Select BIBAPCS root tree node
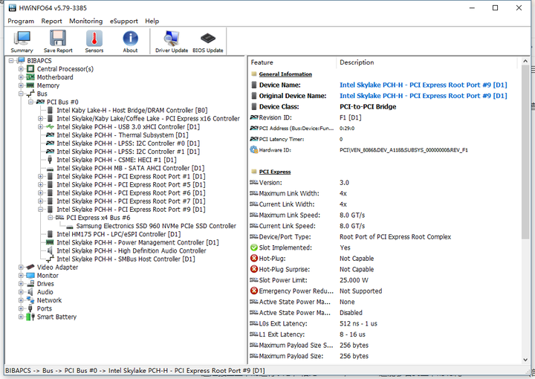Screen dimensions: 535x379 point(39,61)
